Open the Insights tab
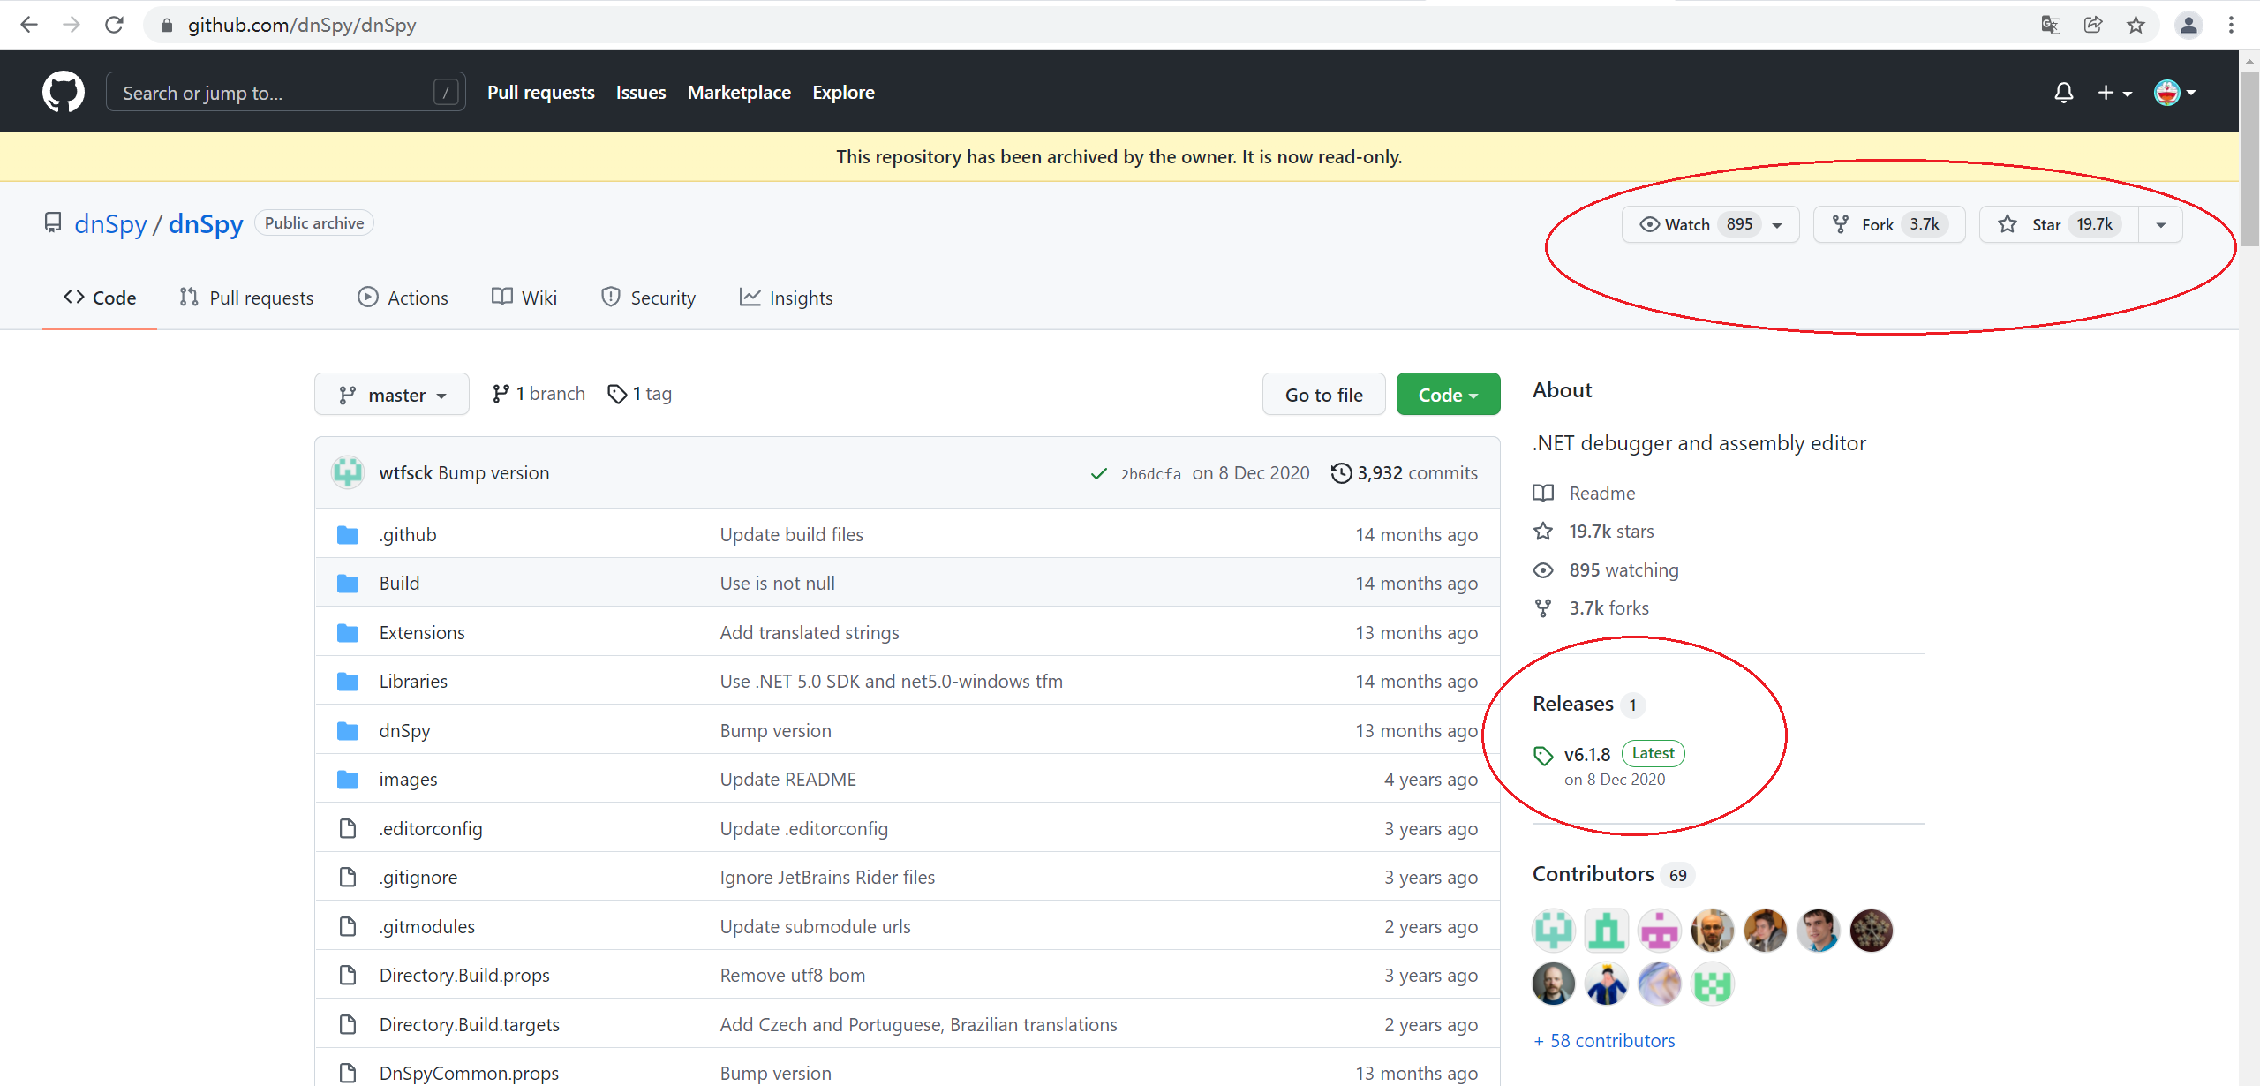Image resolution: width=2260 pixels, height=1086 pixels. [x=786, y=298]
